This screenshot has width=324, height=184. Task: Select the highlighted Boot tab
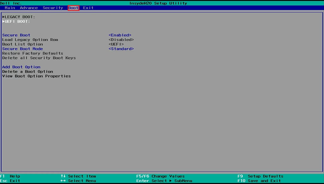73,8
